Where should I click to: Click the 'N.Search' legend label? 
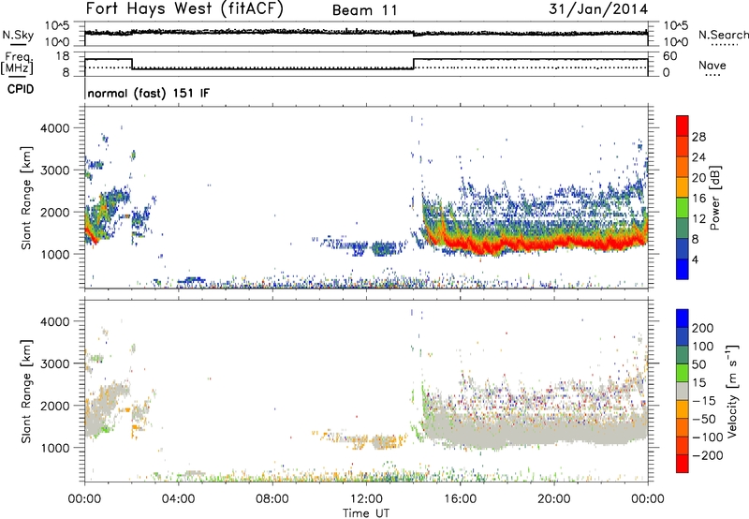click(724, 35)
